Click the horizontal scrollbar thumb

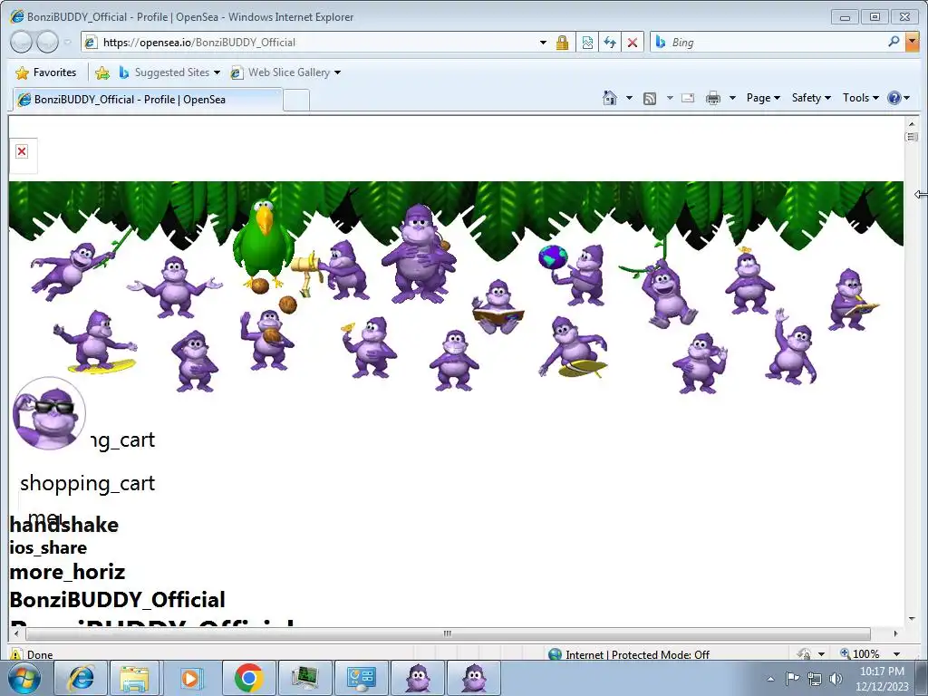pos(448,633)
